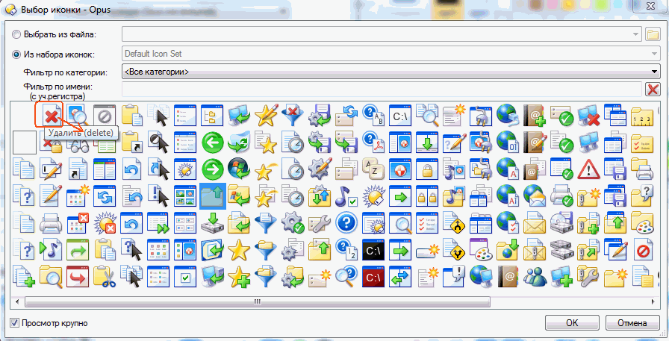Choose the two-people messenger users icon
Viewport: 669px width, 341px height.
click(x=535, y=276)
